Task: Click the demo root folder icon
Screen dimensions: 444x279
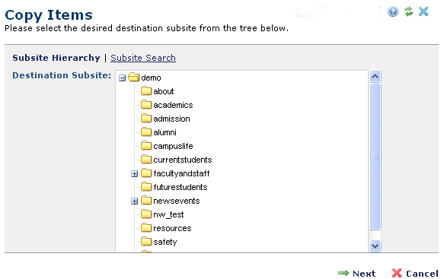Action: tap(133, 78)
